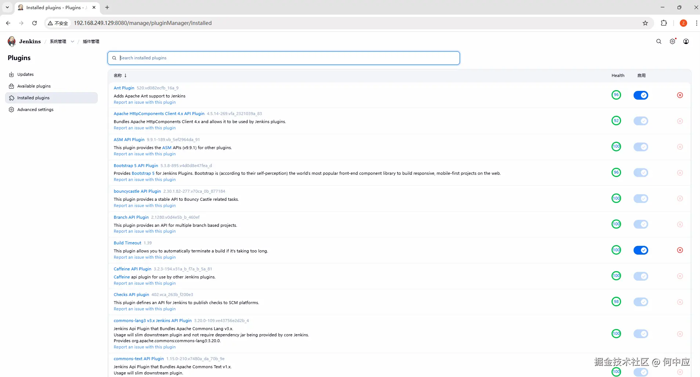View Build Timeout health score
The width and height of the screenshot is (700, 377).
click(616, 250)
